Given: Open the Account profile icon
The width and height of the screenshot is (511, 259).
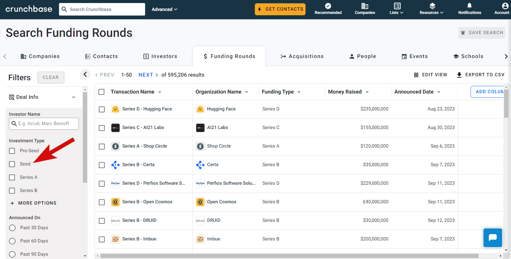Looking at the screenshot, I should [x=505, y=6].
